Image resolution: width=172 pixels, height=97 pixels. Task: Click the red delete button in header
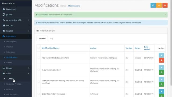[165, 5]
